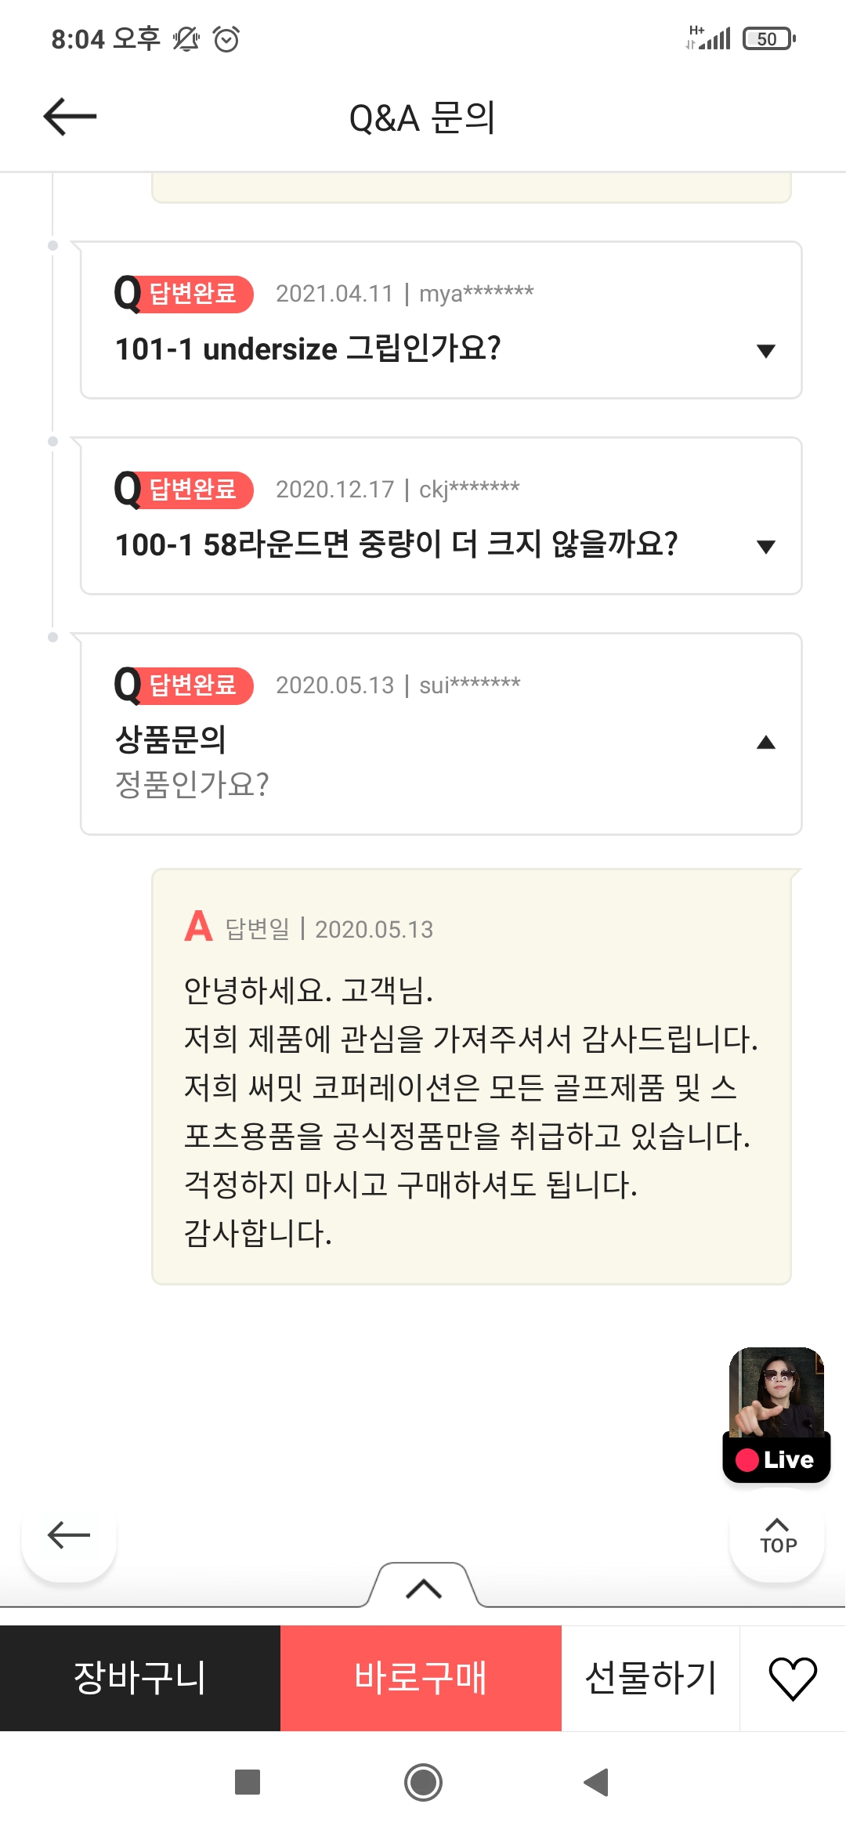Tap the alarm icon in status bar
The width and height of the screenshot is (846, 1833).
(x=226, y=38)
